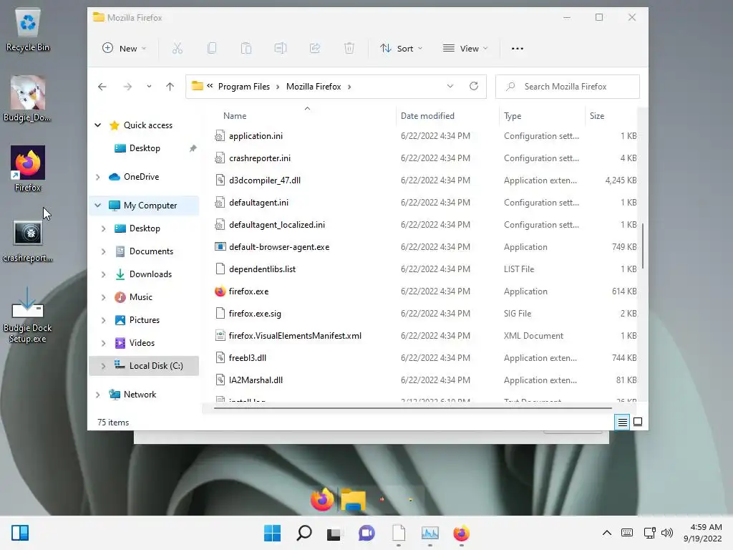Open Task View on the taskbar
The height and width of the screenshot is (550, 733).
[x=334, y=534]
